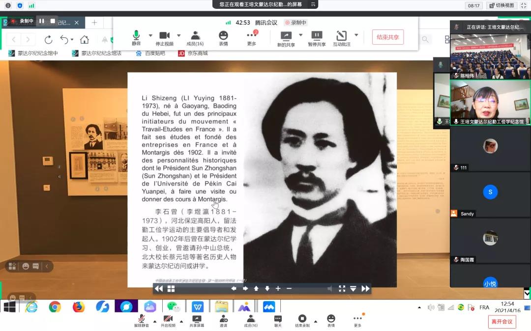This screenshot has height=331, width=531.
Task: Toggle fullscreen in panorama viewer bar
Action: point(342,289)
